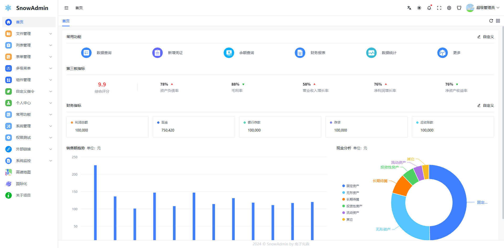Open 余额查询 shortcut icon
The width and height of the screenshot is (504, 248).
229,53
